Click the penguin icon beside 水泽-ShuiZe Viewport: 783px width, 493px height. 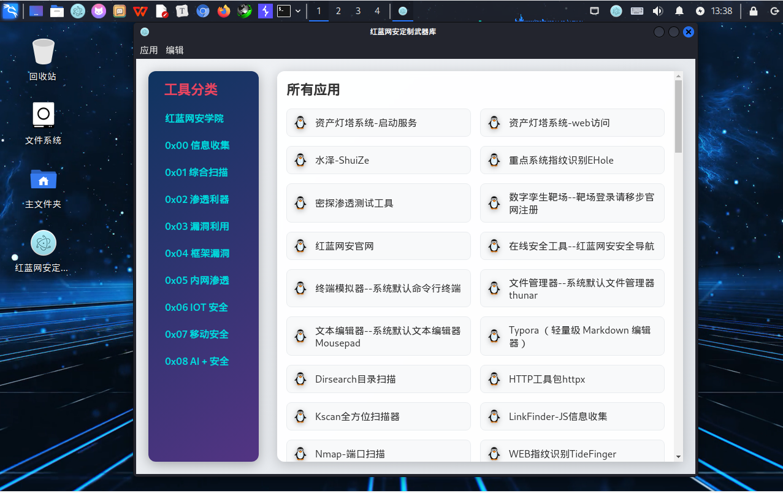pos(300,160)
